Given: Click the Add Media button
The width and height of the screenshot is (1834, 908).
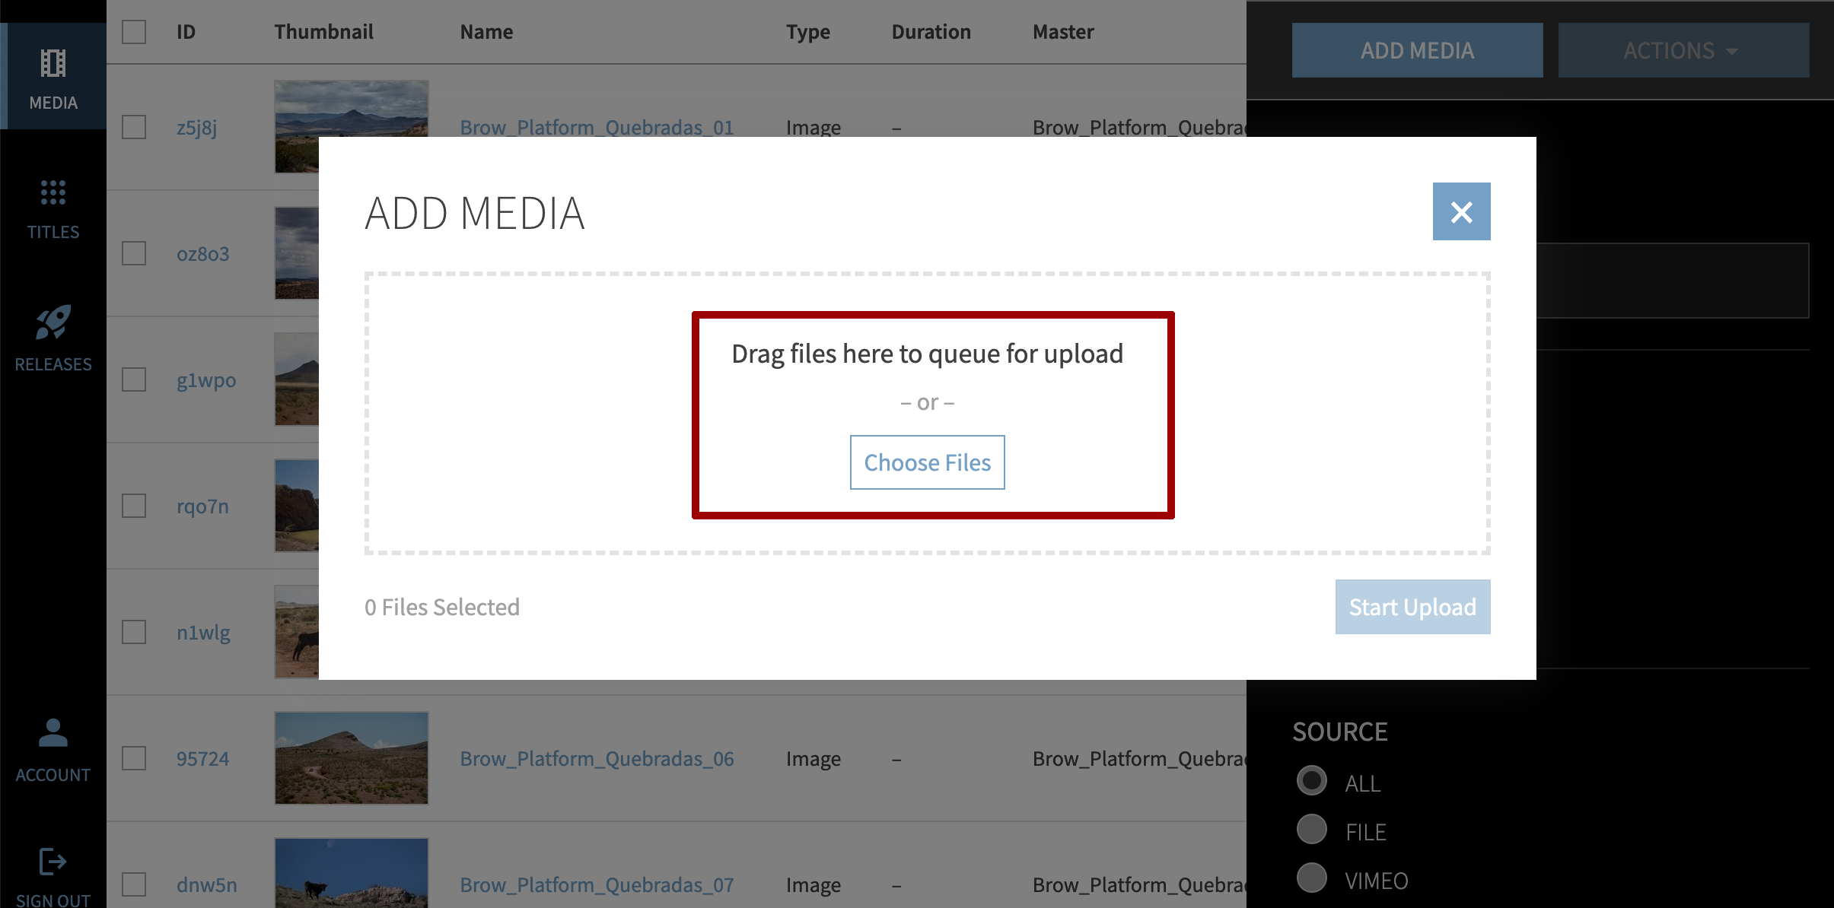Looking at the screenshot, I should (1416, 50).
